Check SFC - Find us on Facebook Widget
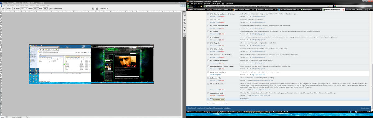Viewport: 373px width, 118px height. (x=208, y=14)
